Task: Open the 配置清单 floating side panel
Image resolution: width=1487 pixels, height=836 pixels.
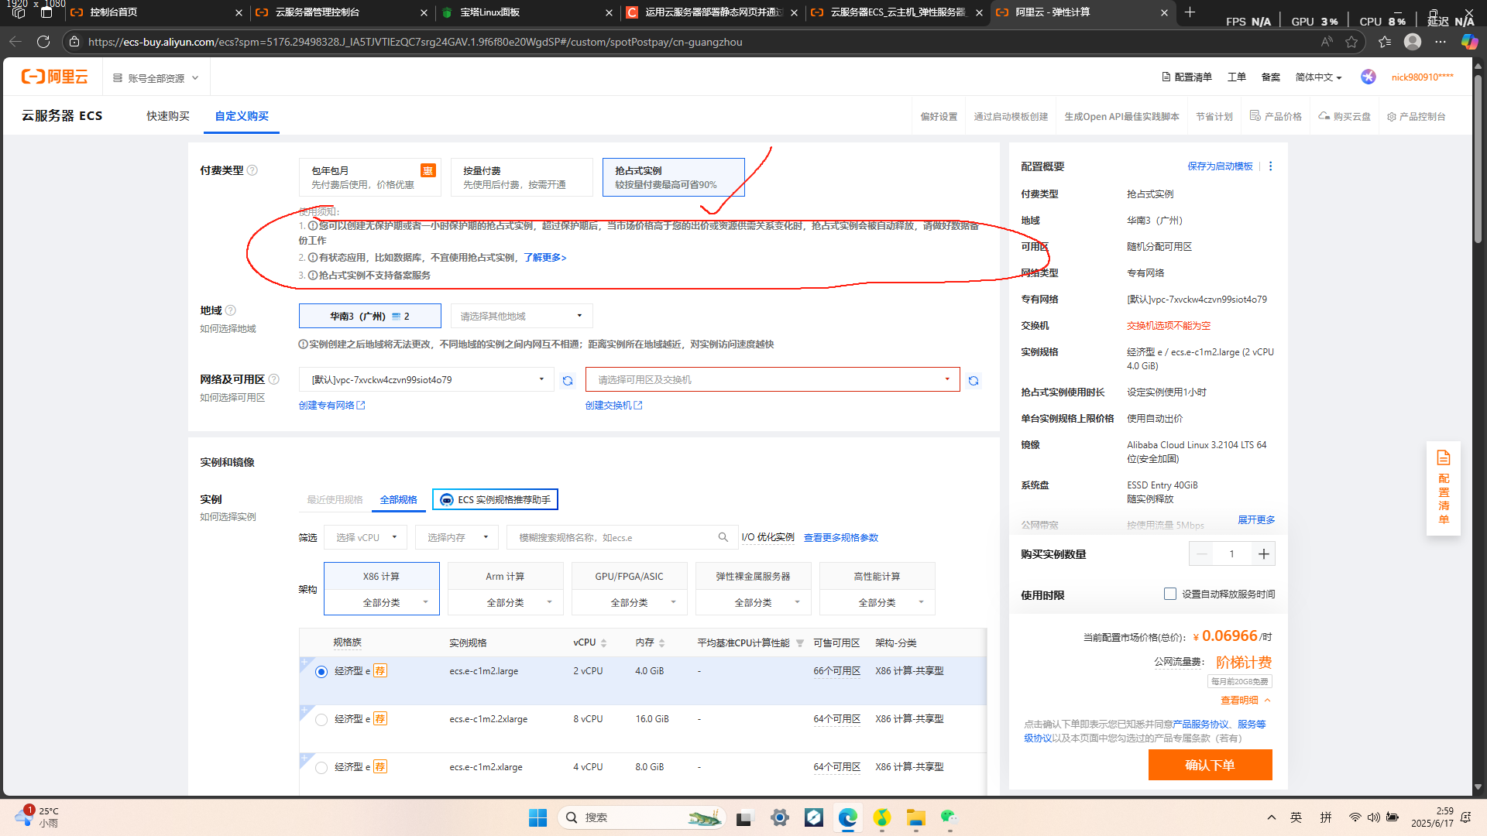Action: tap(1444, 488)
